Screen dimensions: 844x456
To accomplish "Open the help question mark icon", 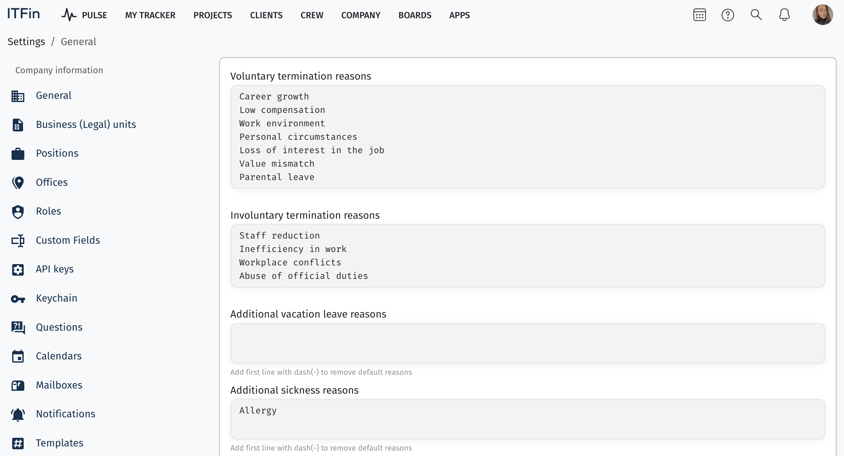I will tap(728, 15).
